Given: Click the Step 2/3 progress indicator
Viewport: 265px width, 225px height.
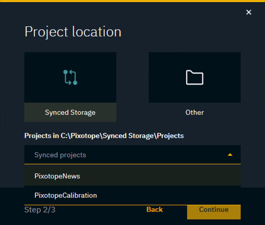Looking at the screenshot, I should click(40, 210).
